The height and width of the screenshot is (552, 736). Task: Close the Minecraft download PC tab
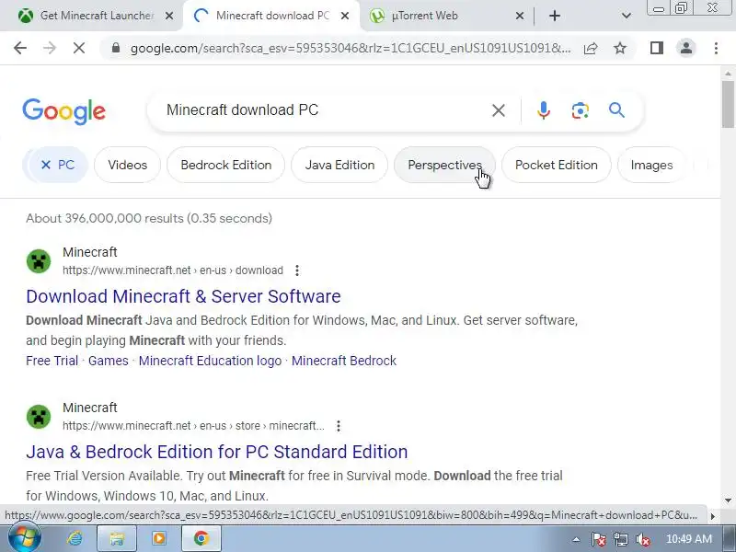click(344, 16)
